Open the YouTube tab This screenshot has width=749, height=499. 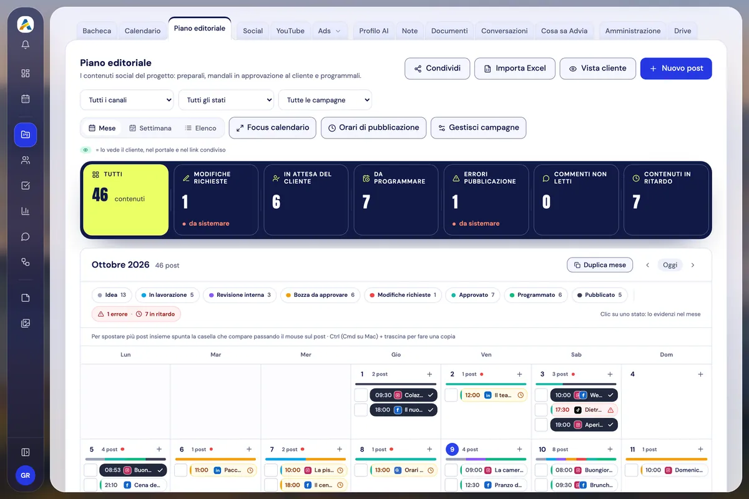[290, 31]
